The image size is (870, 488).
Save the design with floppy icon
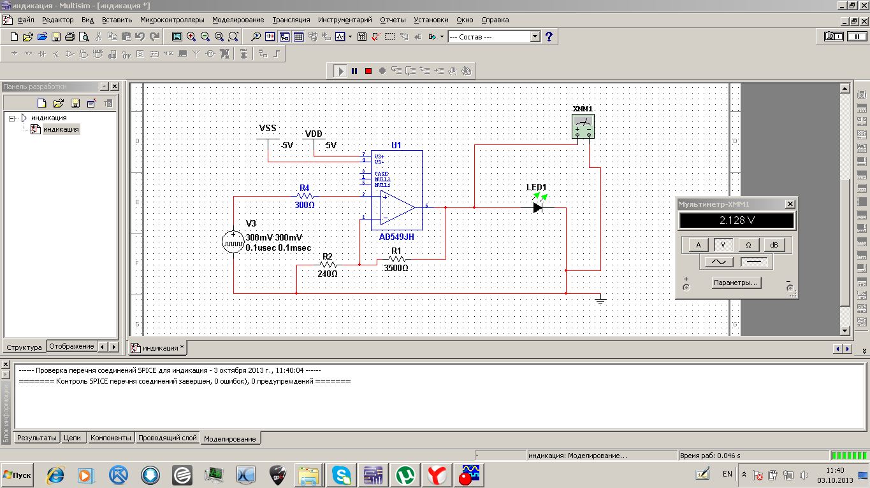point(56,37)
